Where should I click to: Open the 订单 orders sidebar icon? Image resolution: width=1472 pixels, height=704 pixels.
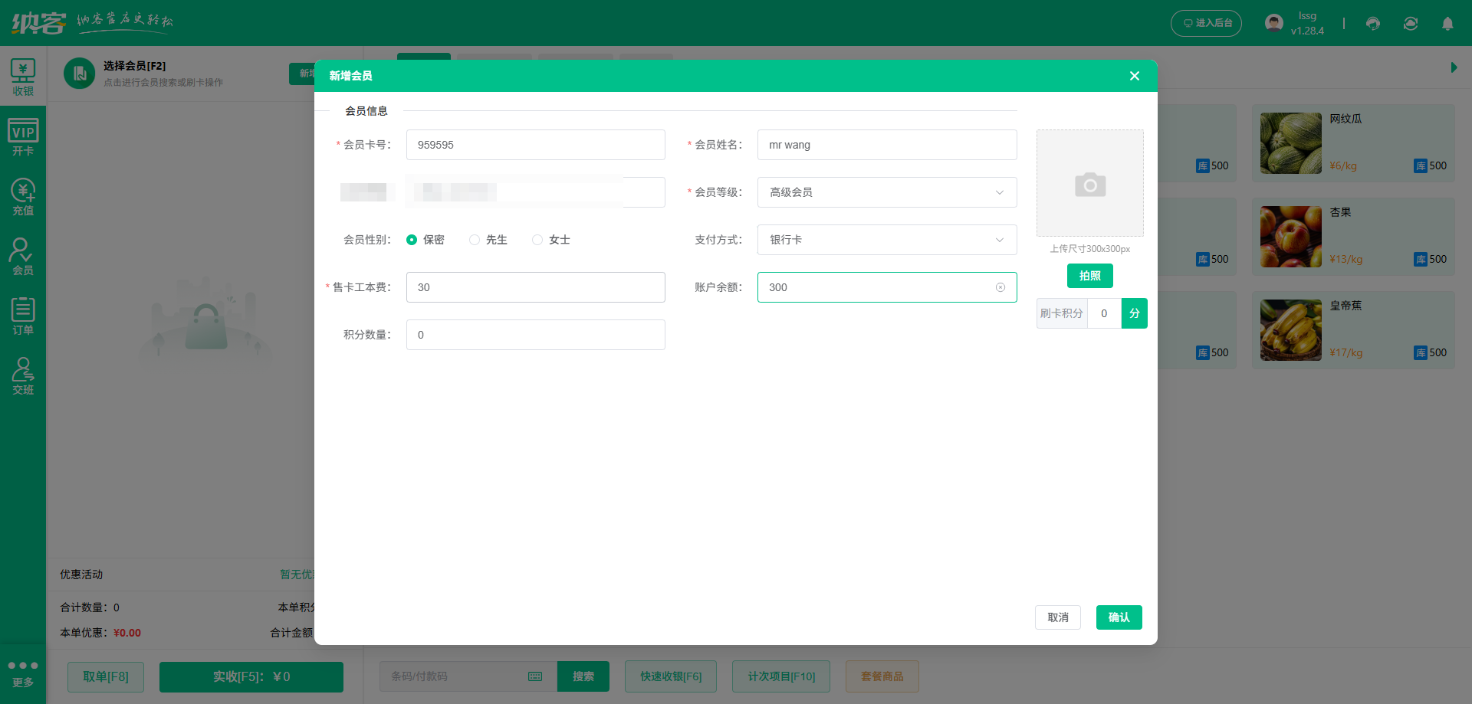(23, 316)
